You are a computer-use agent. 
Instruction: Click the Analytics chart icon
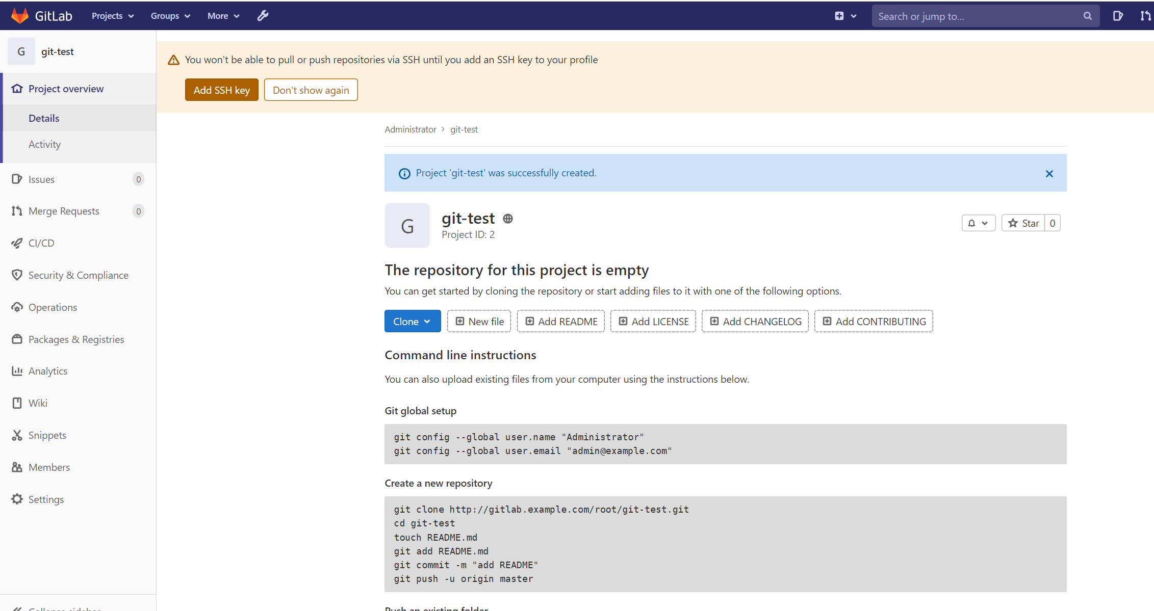[x=17, y=371]
